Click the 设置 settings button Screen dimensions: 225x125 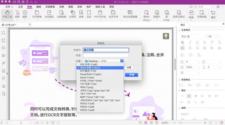coord(129,67)
